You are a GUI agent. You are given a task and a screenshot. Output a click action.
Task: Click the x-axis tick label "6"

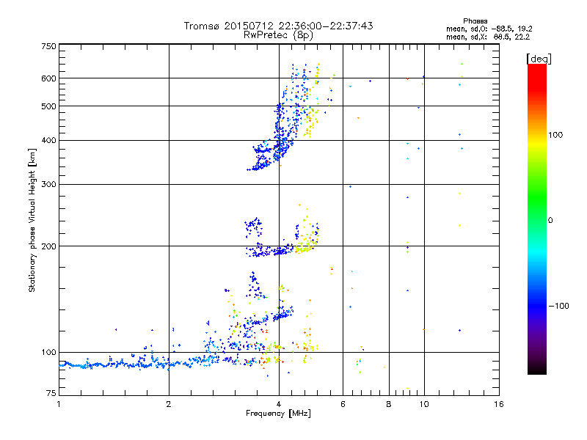point(343,404)
